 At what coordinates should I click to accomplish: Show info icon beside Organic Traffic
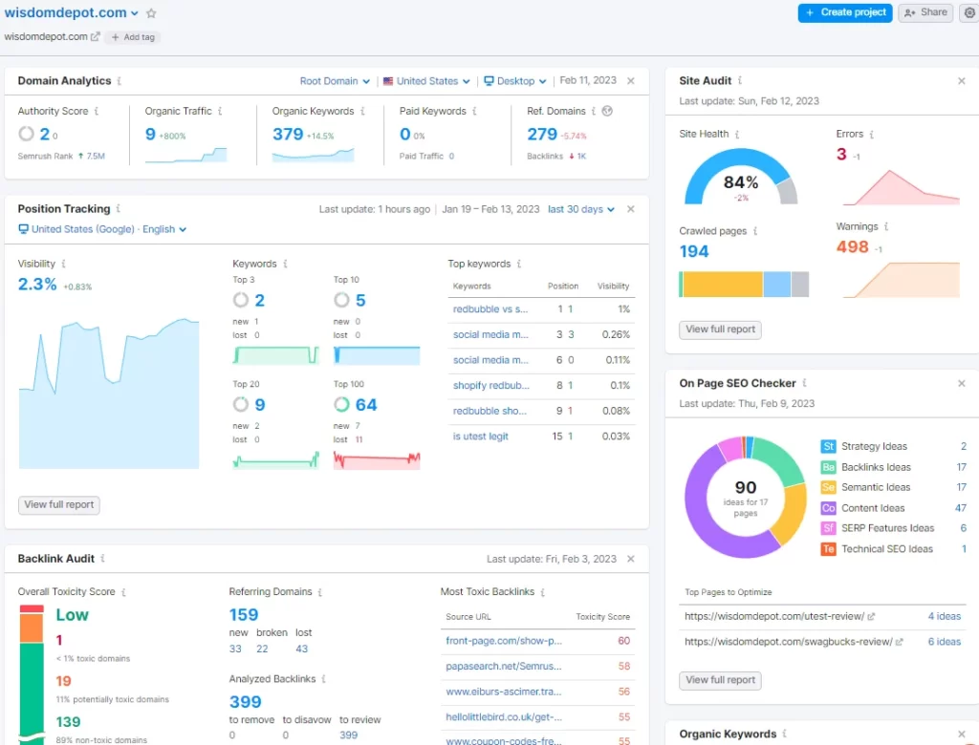(220, 111)
